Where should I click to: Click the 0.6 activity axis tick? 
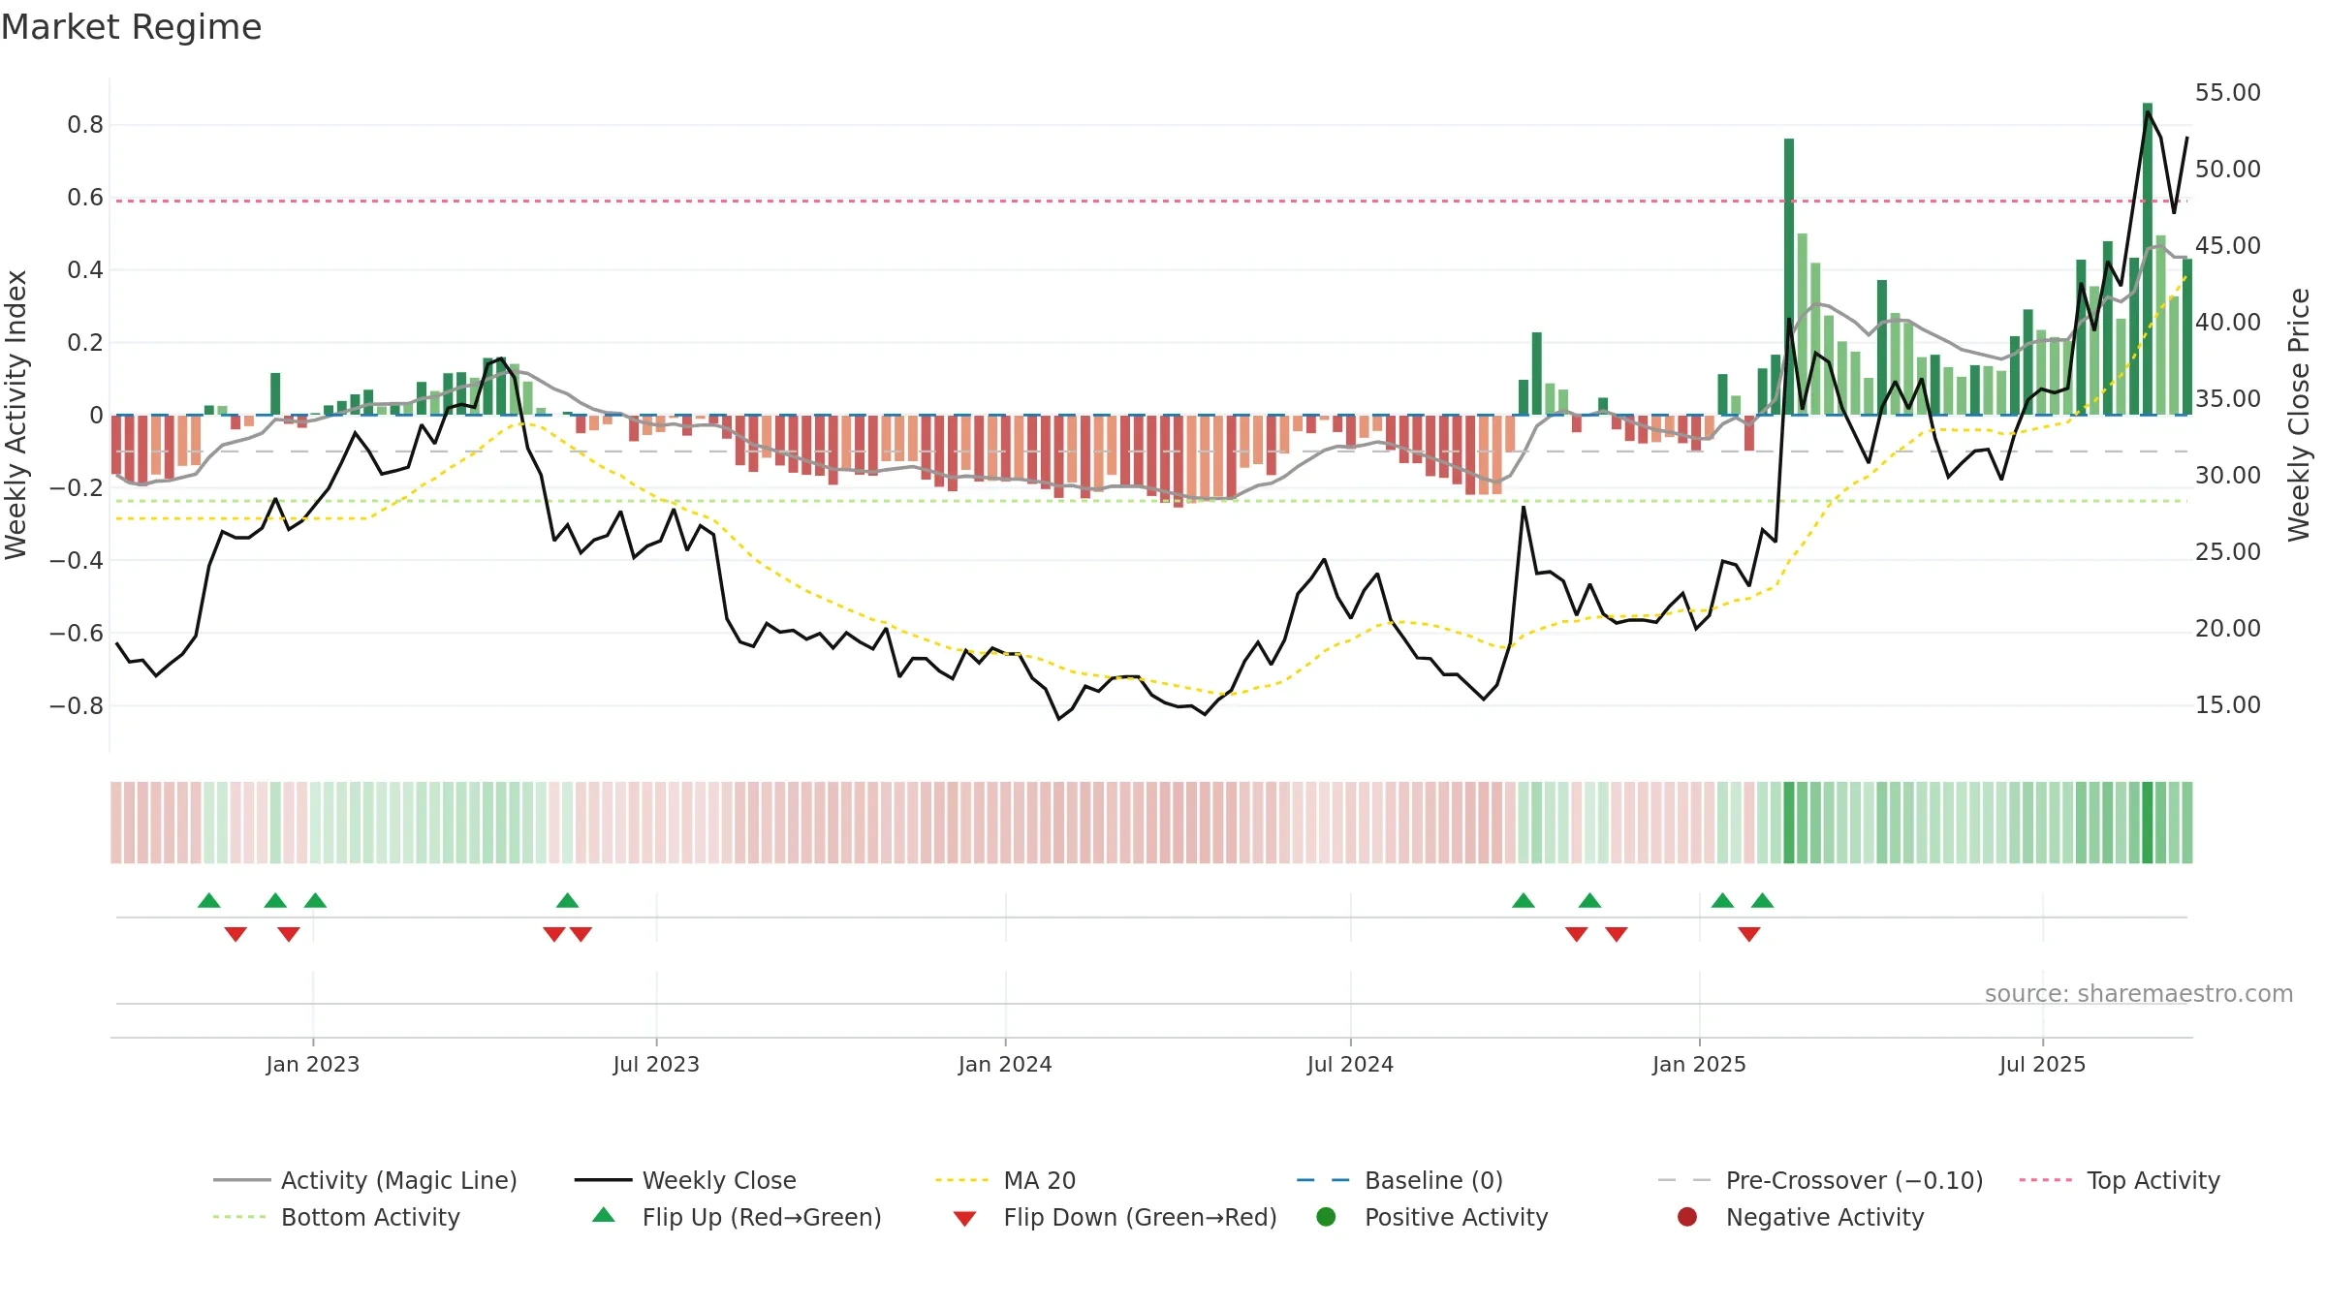(x=85, y=197)
